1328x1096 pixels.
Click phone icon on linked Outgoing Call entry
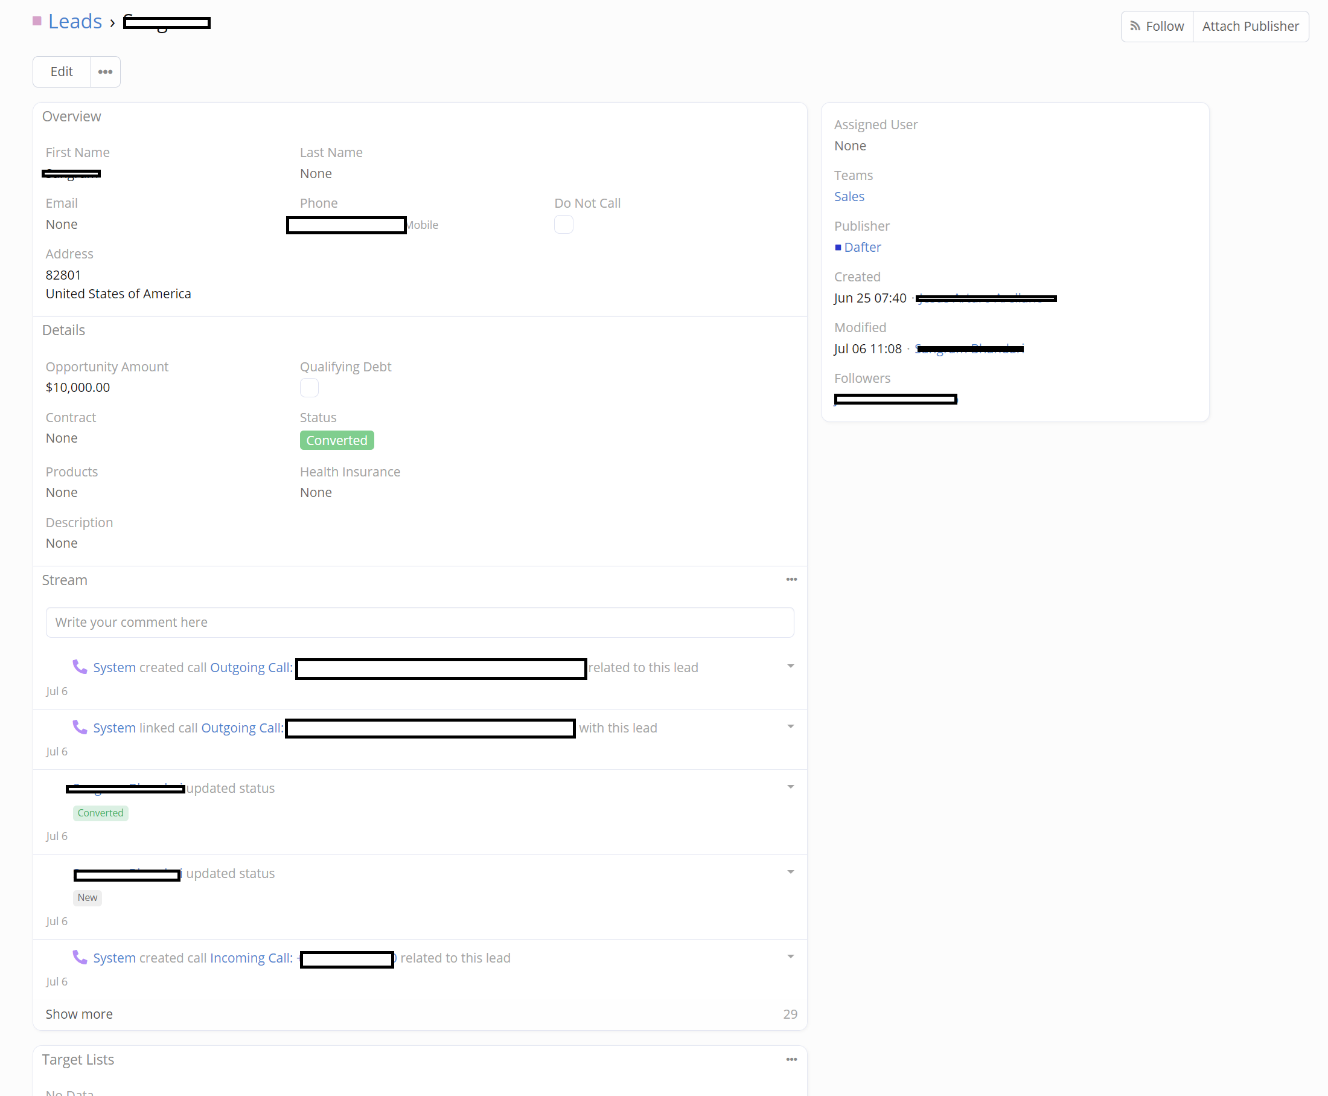tap(80, 727)
